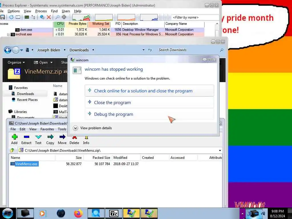This screenshot has width=292, height=219.
Task: Show hidden tray icons arrow
Action: 242,214
